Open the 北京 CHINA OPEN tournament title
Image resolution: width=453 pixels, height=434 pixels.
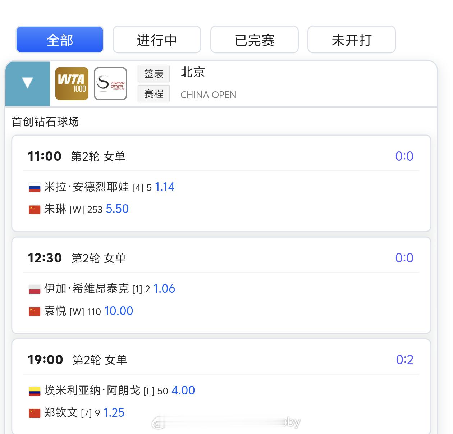coord(209,83)
